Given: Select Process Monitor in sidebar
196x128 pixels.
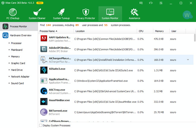Looking at the screenshot, I should pyautogui.click(x=19, y=26).
